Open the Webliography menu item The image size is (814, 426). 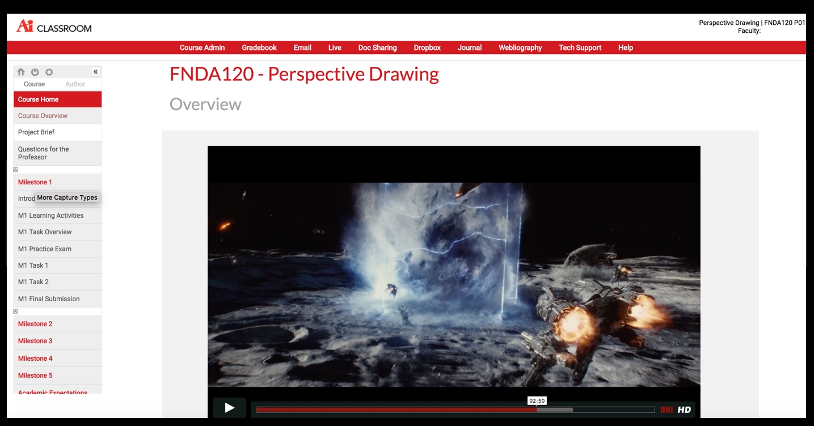coord(520,48)
